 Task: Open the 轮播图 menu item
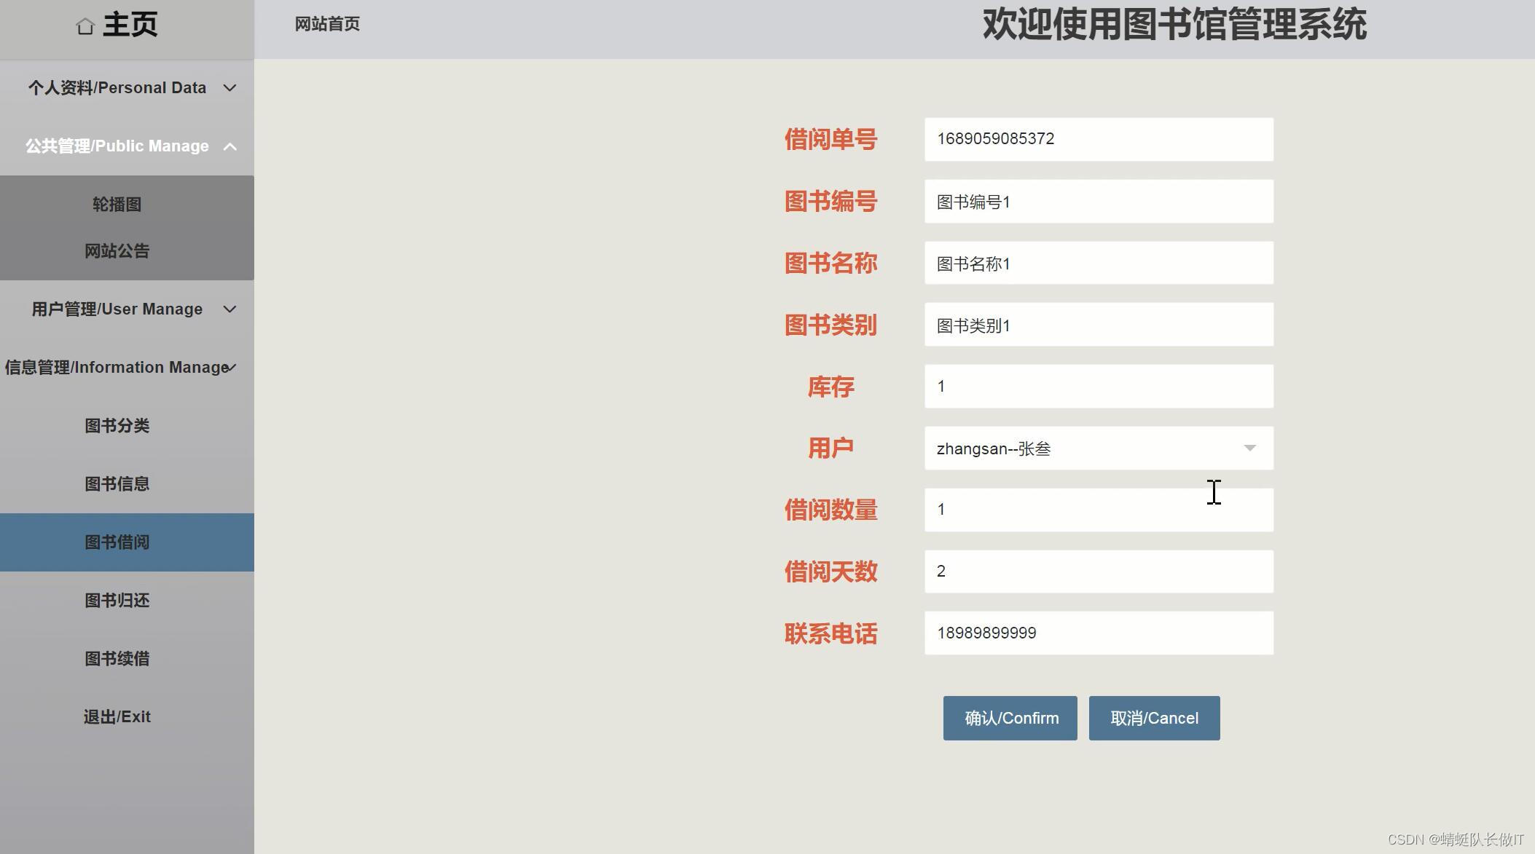(x=117, y=205)
